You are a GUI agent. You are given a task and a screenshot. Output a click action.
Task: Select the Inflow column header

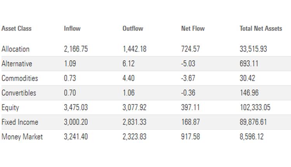[72, 28]
